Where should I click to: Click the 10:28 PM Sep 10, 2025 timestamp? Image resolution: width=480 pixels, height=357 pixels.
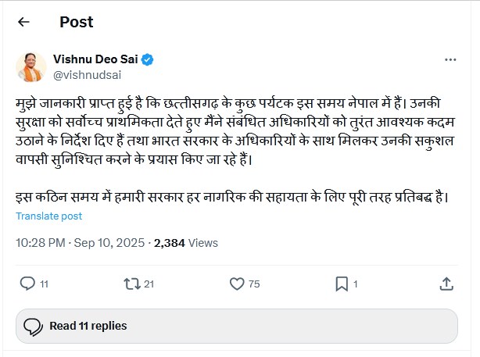click(x=80, y=243)
